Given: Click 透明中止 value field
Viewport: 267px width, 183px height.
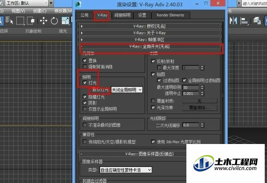Looking at the screenshot, I should [x=190, y=93].
